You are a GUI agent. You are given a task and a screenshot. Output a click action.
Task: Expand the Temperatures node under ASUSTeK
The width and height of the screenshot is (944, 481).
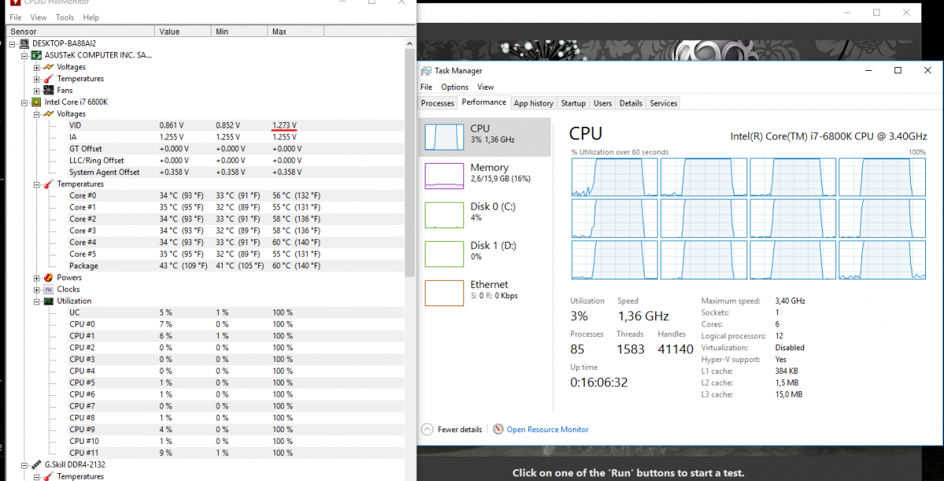pyautogui.click(x=37, y=79)
